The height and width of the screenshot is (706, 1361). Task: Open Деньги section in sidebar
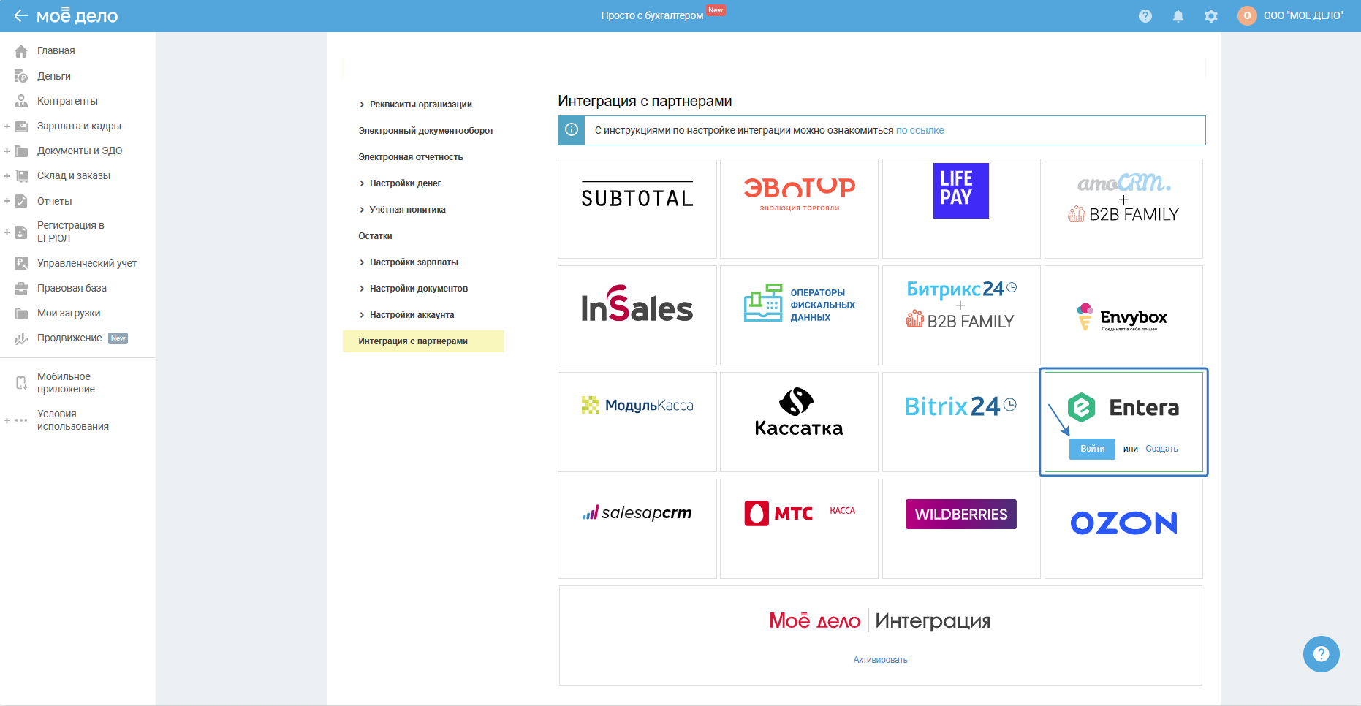coord(54,76)
